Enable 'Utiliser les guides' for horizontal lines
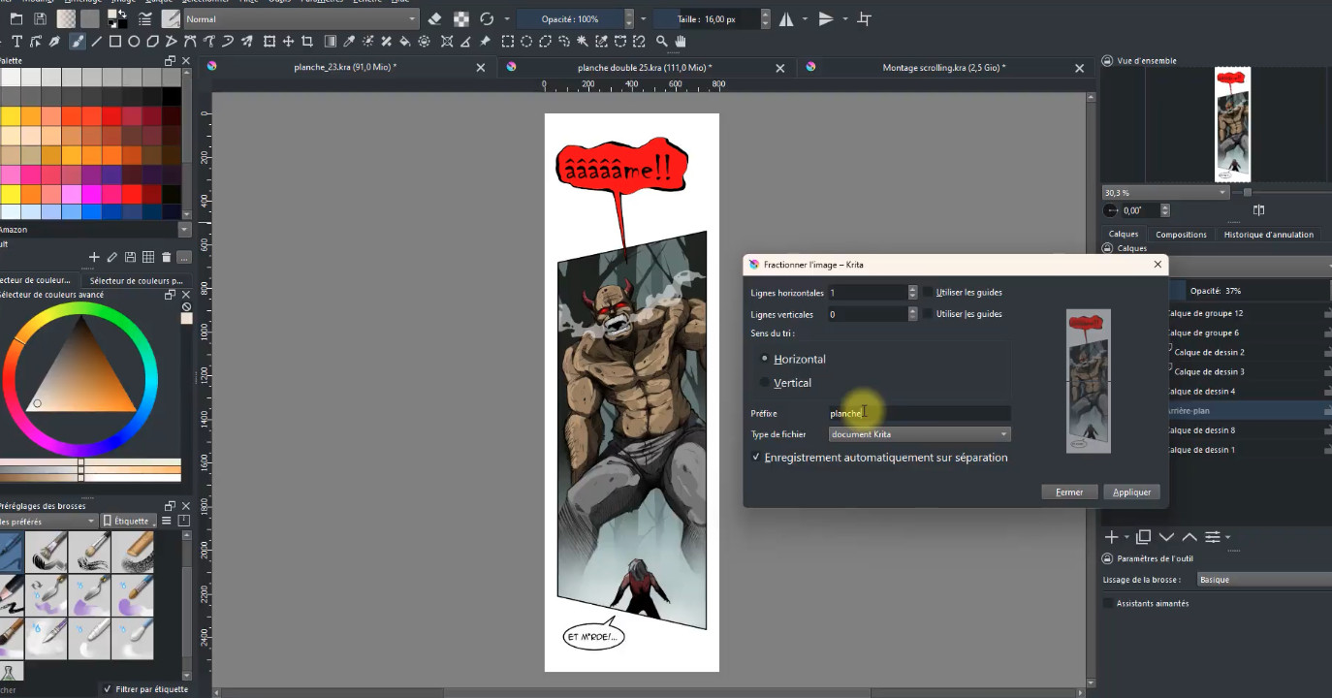1332x698 pixels. click(928, 292)
